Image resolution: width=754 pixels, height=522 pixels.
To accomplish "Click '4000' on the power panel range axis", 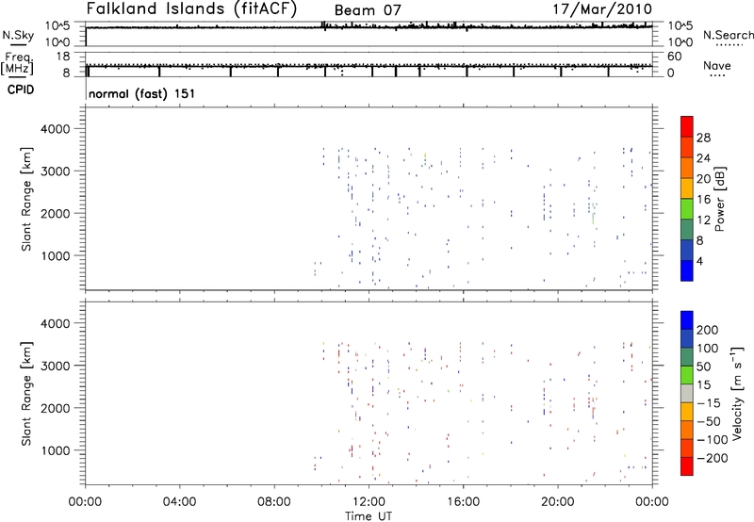I will [x=56, y=129].
